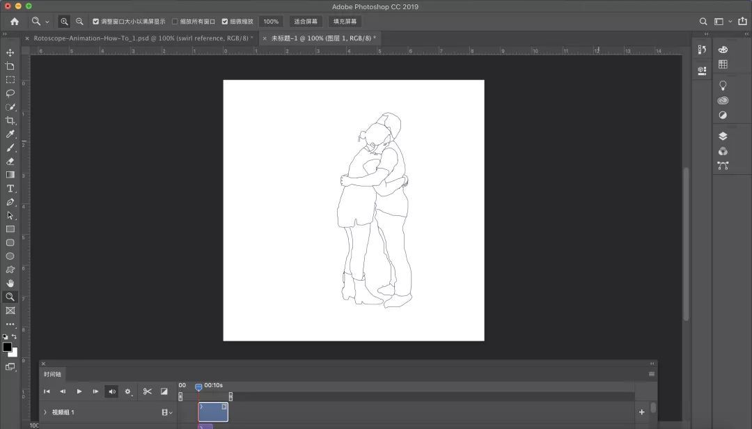
Task: Open the Layers panel icon
Action: click(723, 136)
